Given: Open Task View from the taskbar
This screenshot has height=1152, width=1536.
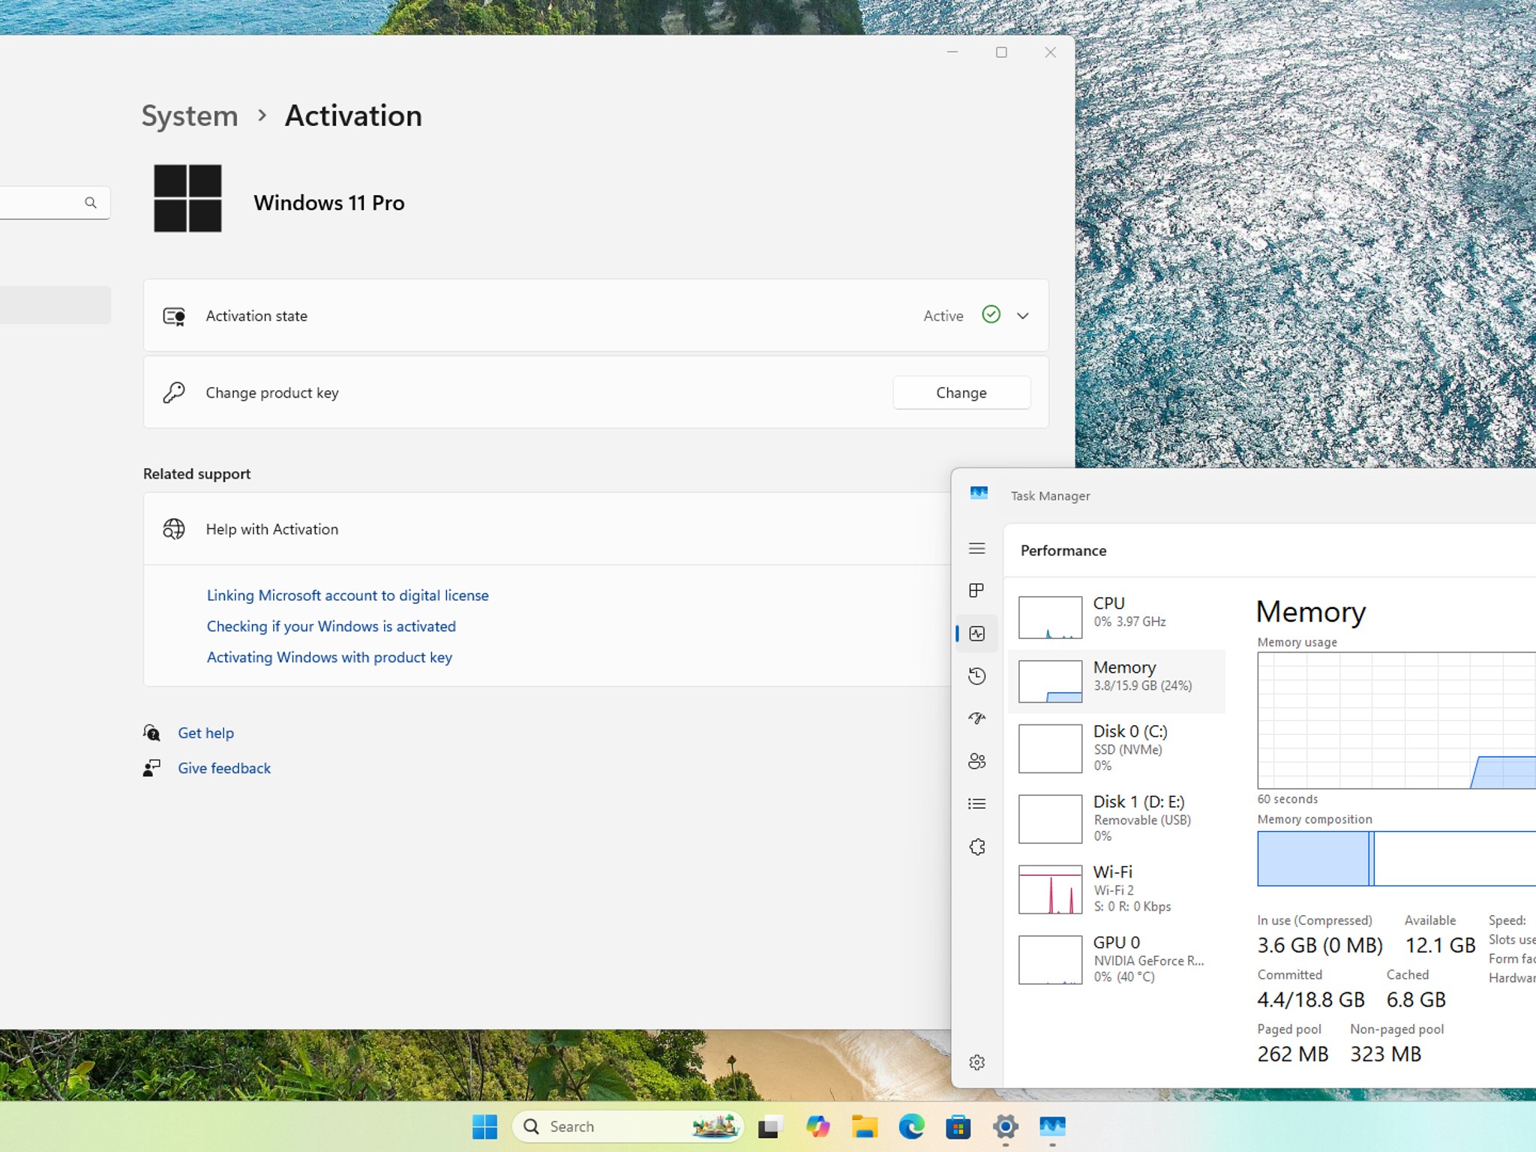Looking at the screenshot, I should pyautogui.click(x=770, y=1126).
